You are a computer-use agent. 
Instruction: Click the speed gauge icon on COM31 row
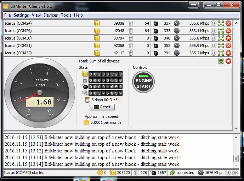(176, 46)
